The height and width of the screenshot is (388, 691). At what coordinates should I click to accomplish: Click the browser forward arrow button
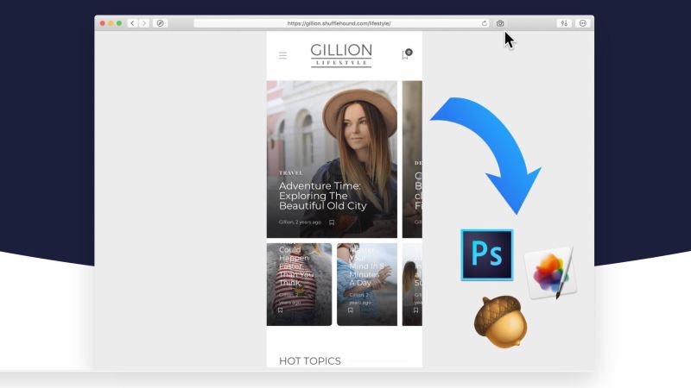point(143,23)
